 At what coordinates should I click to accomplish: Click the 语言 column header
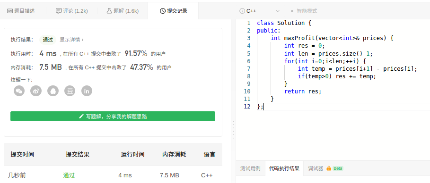coord(210,155)
